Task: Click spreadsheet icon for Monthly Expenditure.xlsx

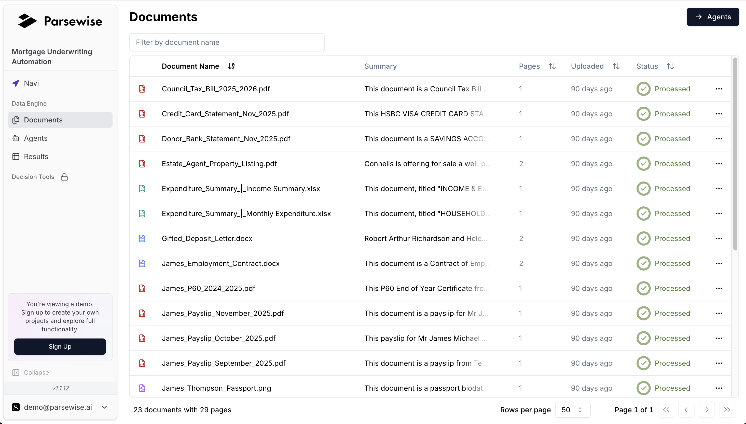Action: click(142, 214)
